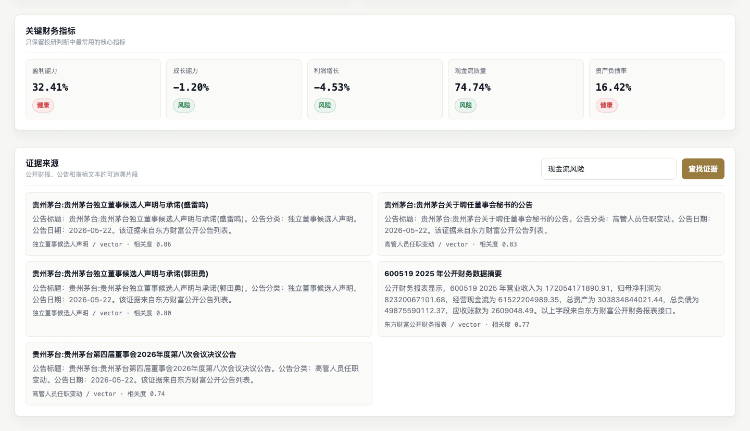Select the 利润增长 -4.53% value
The image size is (750, 431).
[x=332, y=88]
